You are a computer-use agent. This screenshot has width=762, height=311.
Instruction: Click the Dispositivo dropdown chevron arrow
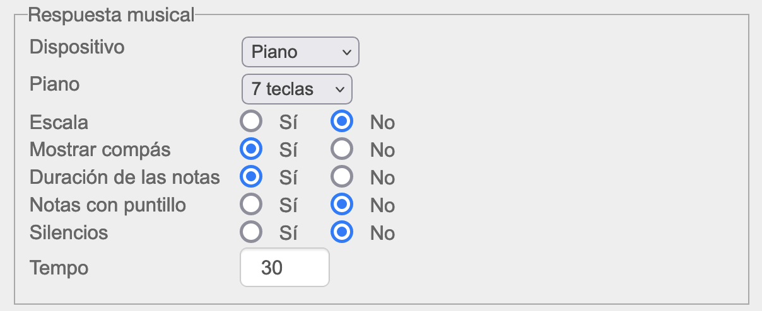(346, 52)
